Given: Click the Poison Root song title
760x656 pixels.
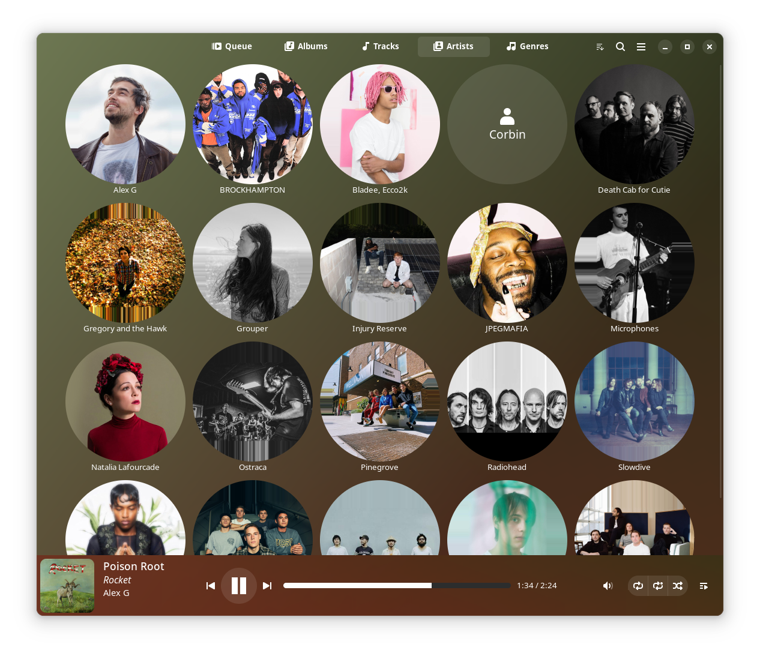Looking at the screenshot, I should click(x=133, y=567).
